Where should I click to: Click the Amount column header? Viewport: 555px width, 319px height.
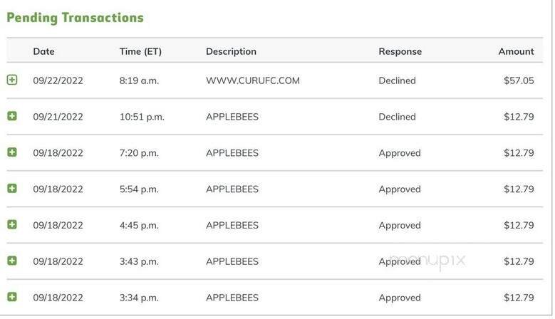516,51
